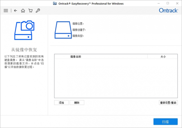Close the EasyRecovery window
Viewport: 182px width, 128px height.
(x=177, y=3)
